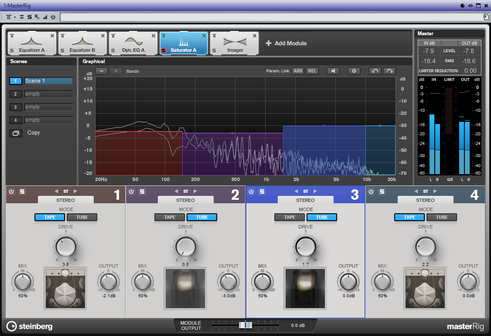Select the Equalizer B module tab

tap(82, 44)
